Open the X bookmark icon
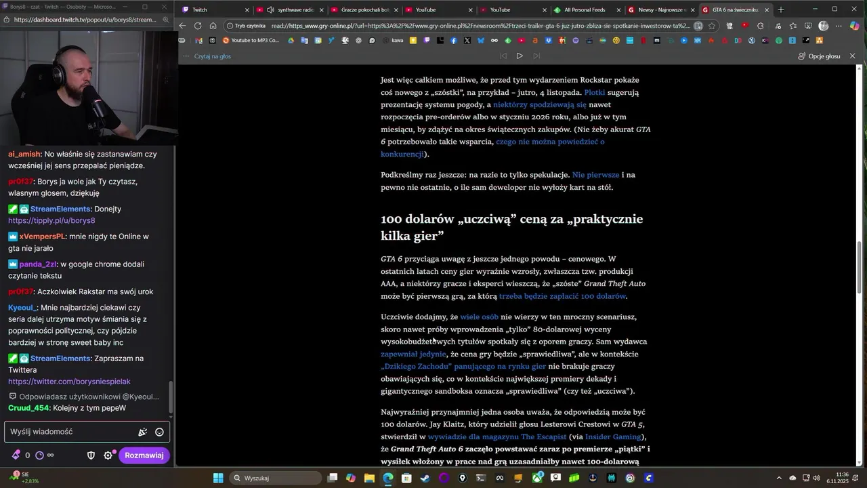 (467, 40)
